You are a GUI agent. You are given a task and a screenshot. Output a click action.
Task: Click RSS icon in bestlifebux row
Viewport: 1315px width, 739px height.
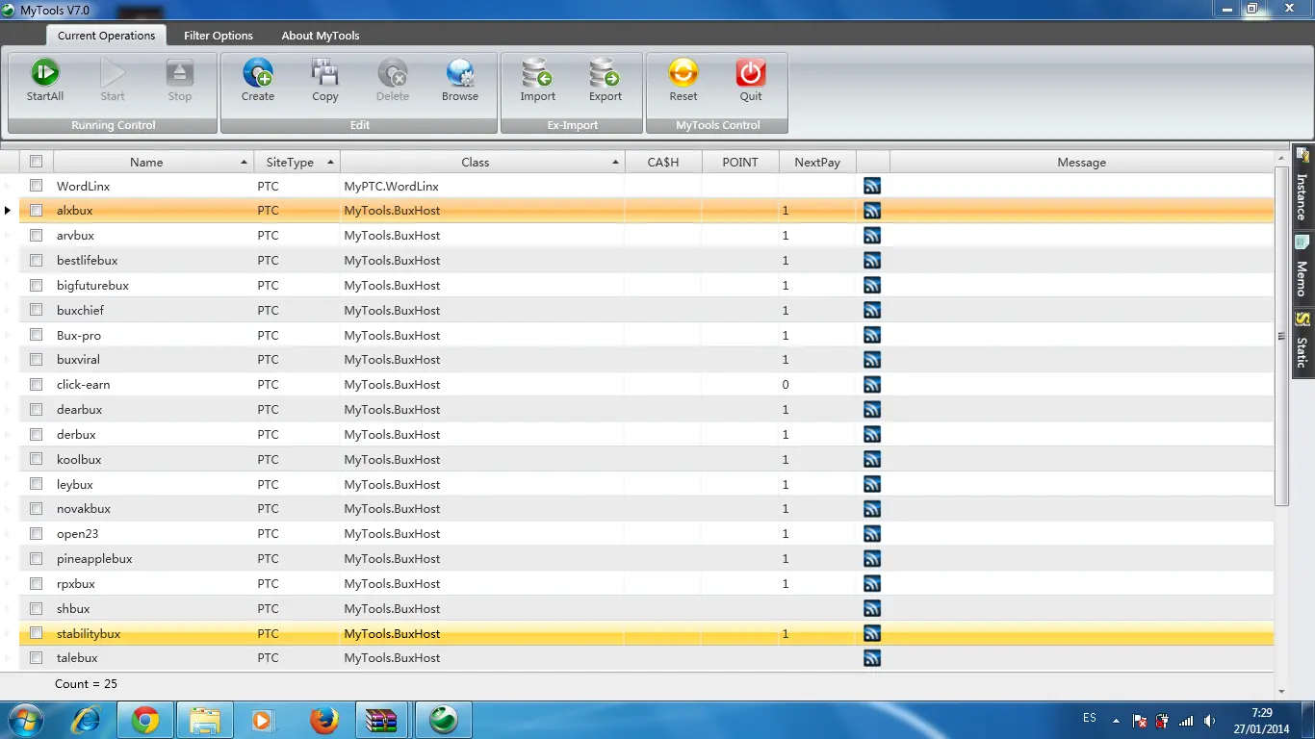tap(872, 261)
